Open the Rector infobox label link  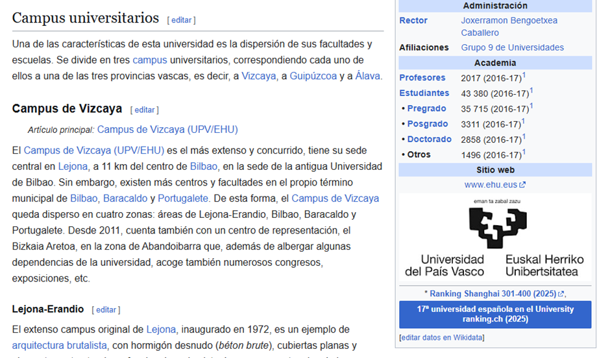pos(413,20)
